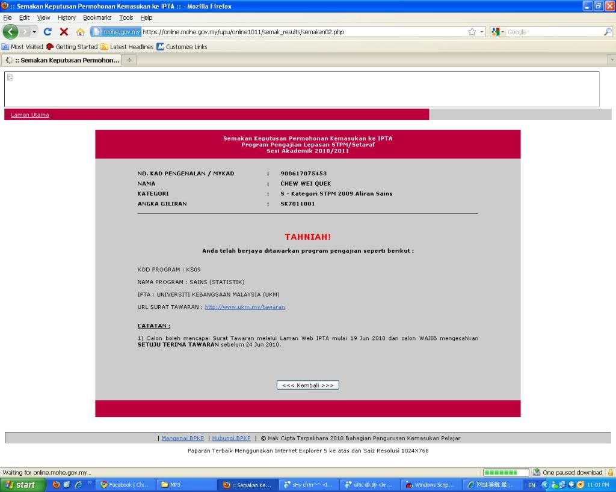Image resolution: width=616 pixels, height=492 pixels.
Task: Open the Windows Start menu
Action: [x=22, y=485]
